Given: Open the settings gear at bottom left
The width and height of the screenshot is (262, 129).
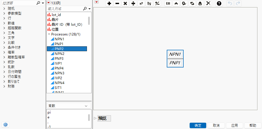Looking at the screenshot, I should click(5, 124).
